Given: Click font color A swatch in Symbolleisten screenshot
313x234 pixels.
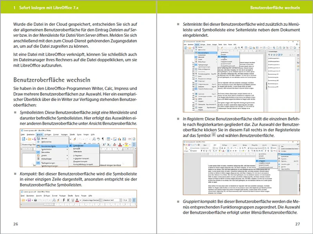Looking at the screenshot, I should tap(120, 145).
